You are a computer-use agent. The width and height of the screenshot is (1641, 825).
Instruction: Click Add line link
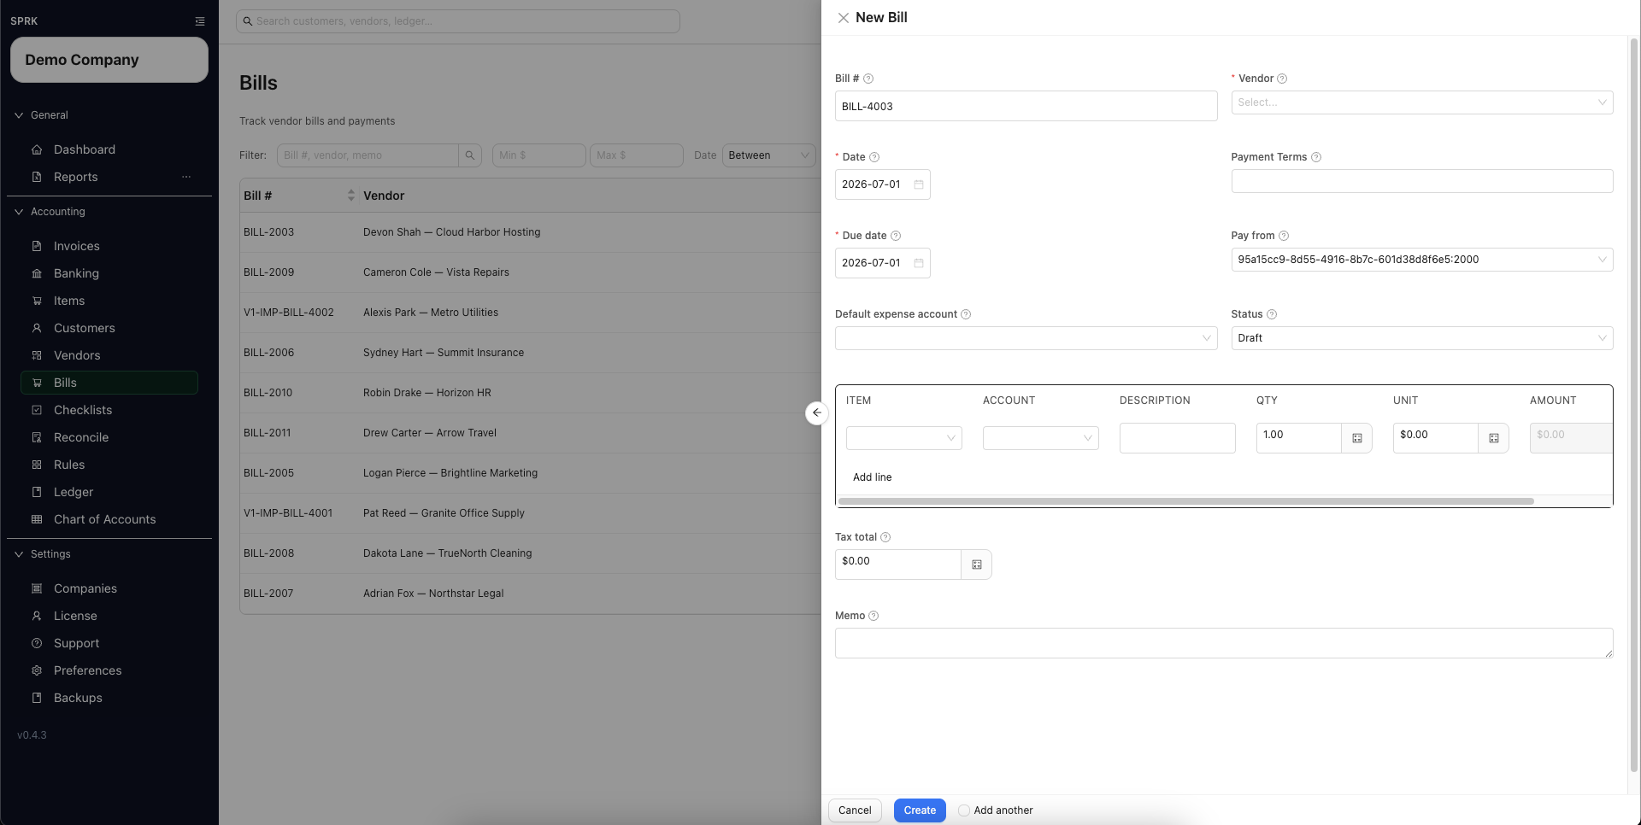click(872, 477)
